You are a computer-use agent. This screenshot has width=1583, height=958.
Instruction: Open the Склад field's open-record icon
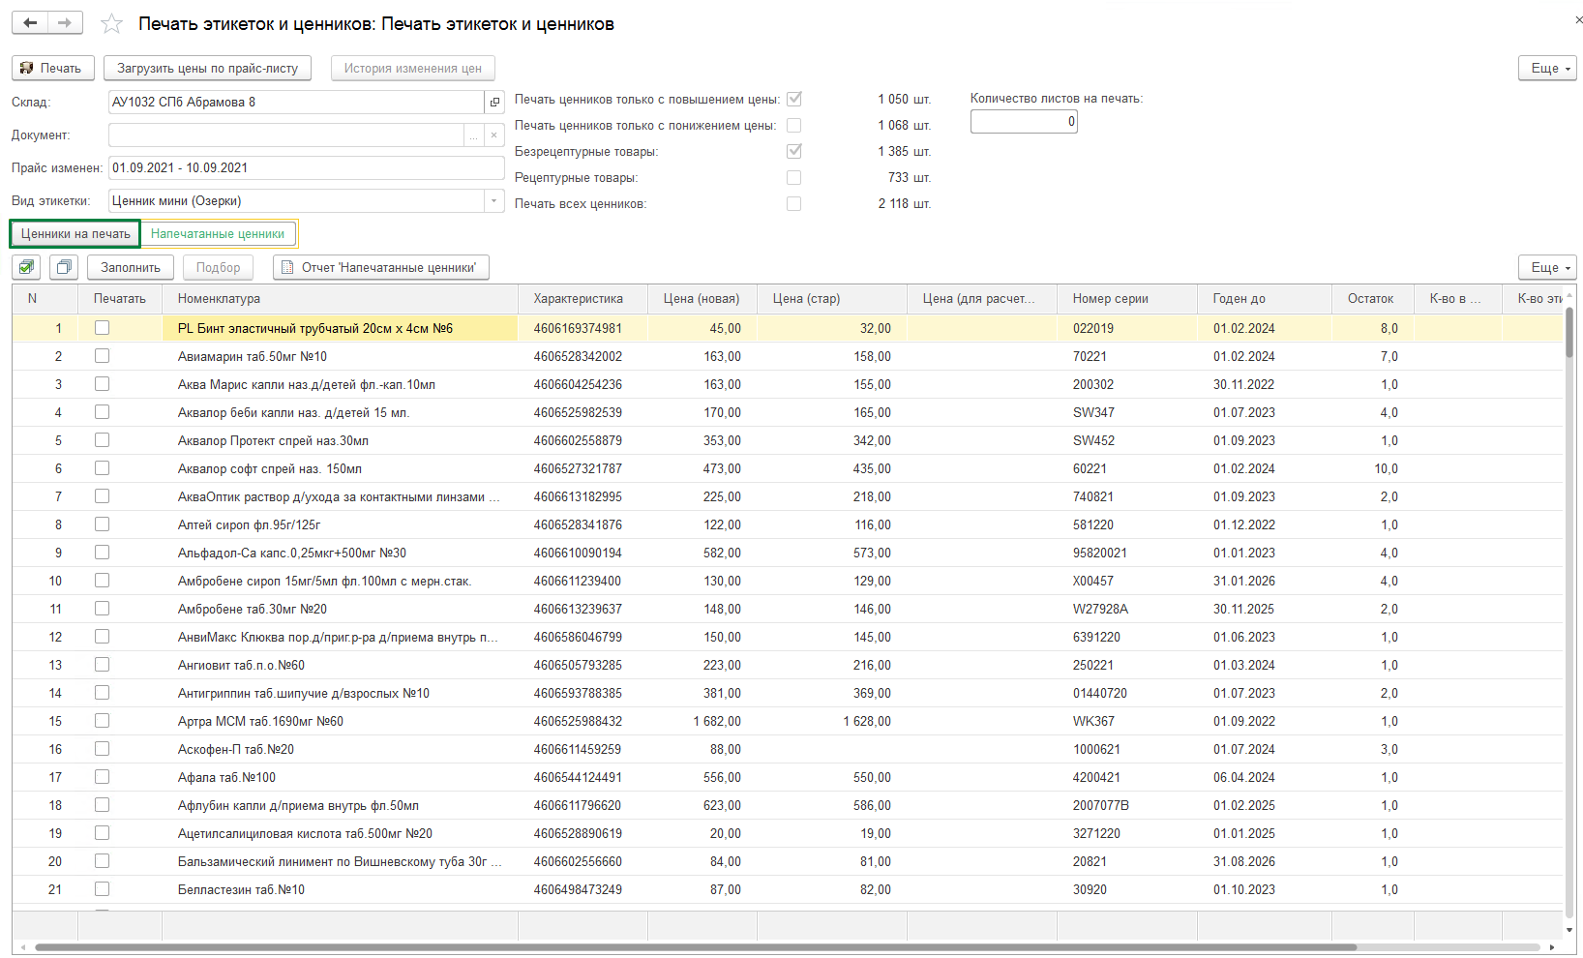(494, 103)
